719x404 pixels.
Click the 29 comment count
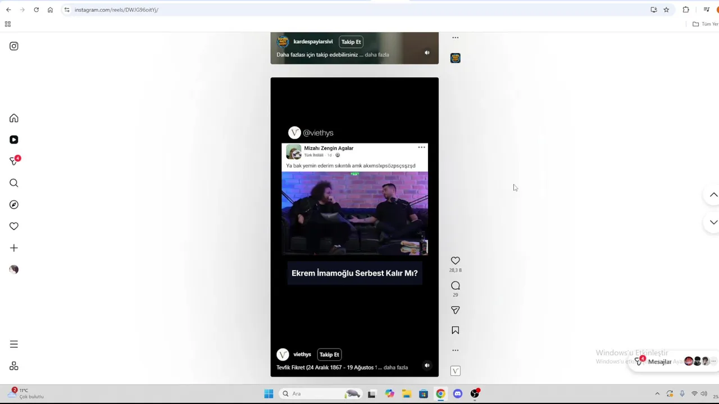tap(456, 295)
